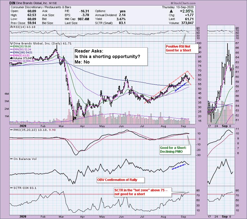Screen dimensions: 247x219
Task: Click the "On Balance Vol" indicator label
Action: pos(25,159)
